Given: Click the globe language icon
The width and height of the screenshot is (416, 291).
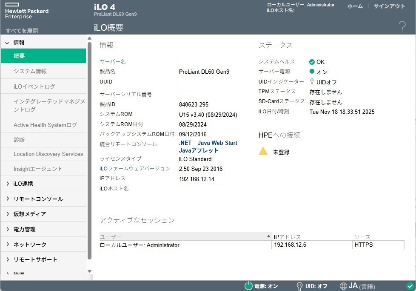Looking at the screenshot, I should tap(344, 286).
